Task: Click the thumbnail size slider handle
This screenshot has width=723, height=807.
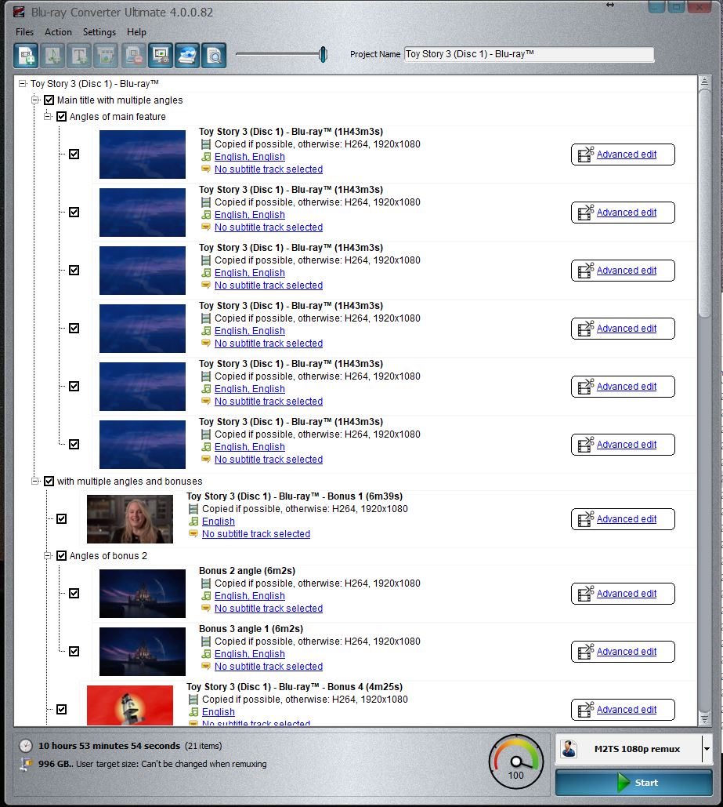Action: tap(323, 54)
